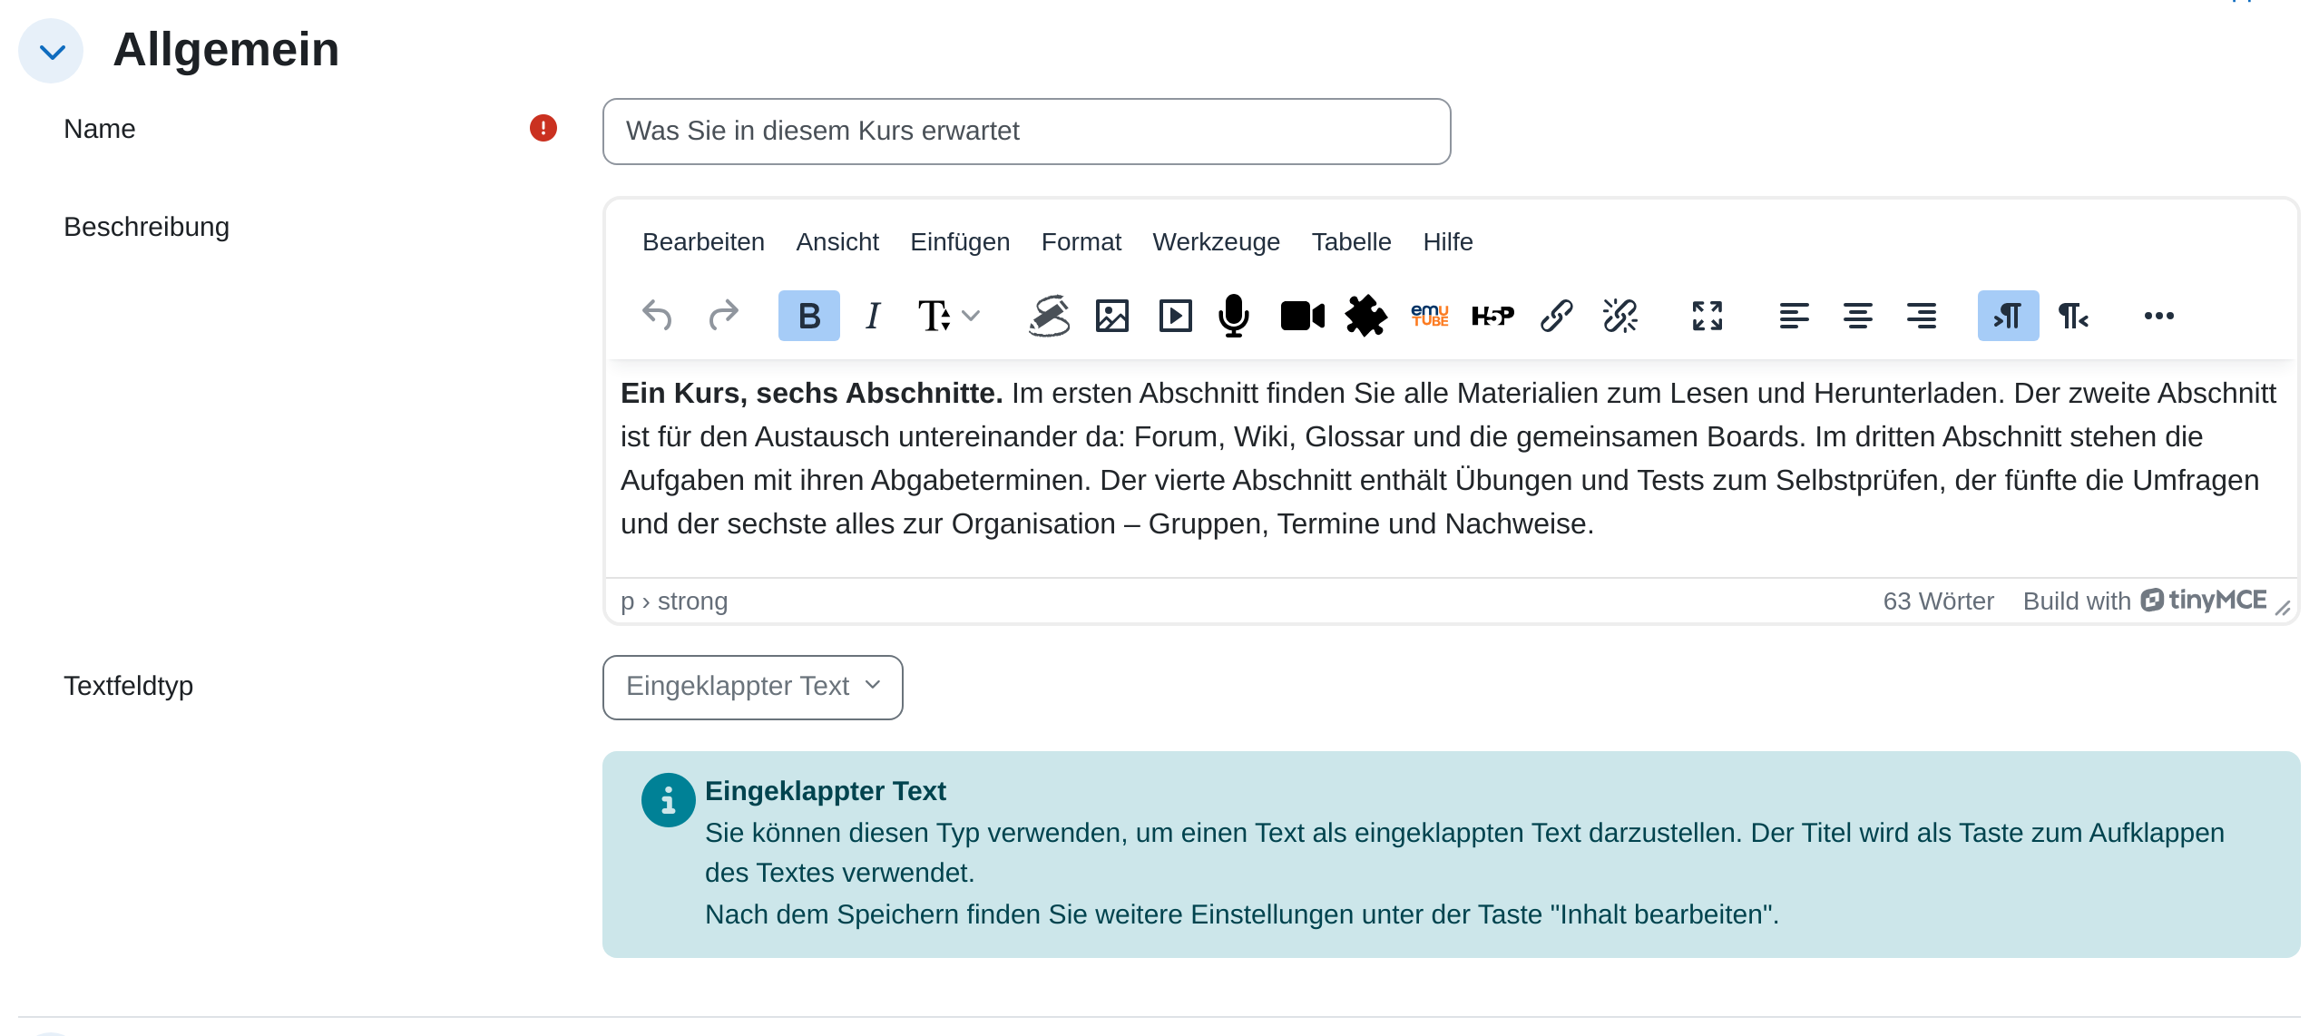Toggle right-to-left text direction

pyautogui.click(x=2074, y=316)
